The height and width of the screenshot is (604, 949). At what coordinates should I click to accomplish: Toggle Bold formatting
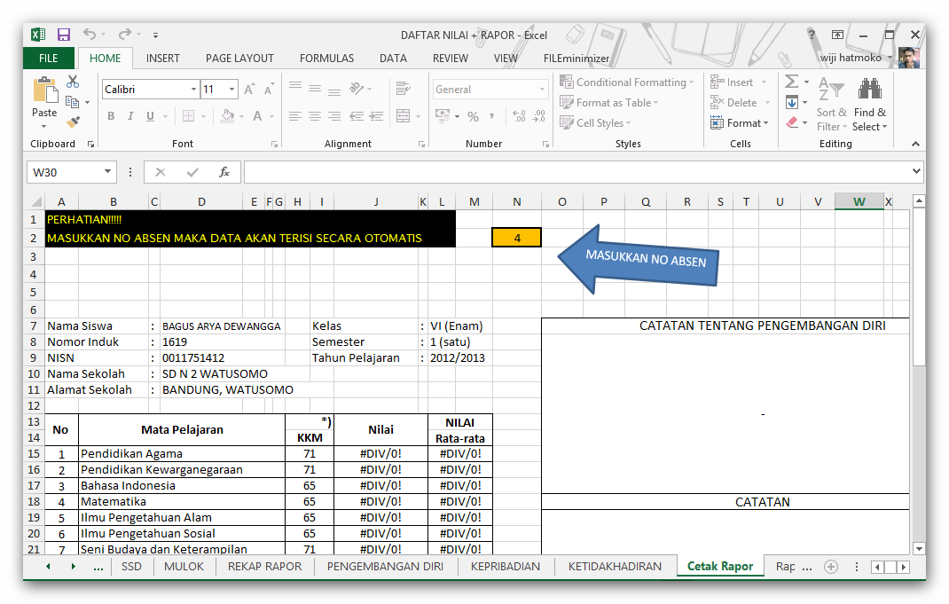(x=111, y=115)
